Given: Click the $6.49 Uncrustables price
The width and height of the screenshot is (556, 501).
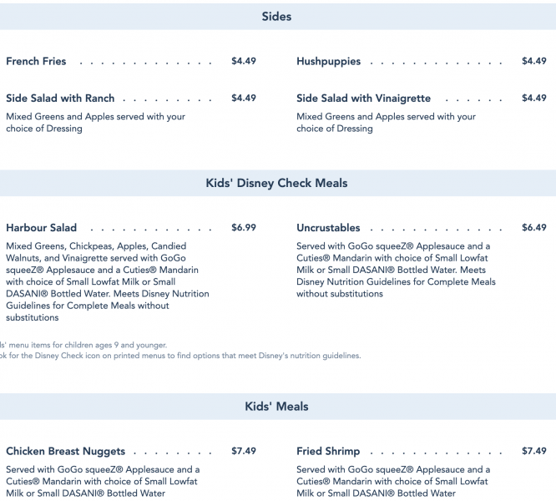Looking at the screenshot, I should 534,228.
